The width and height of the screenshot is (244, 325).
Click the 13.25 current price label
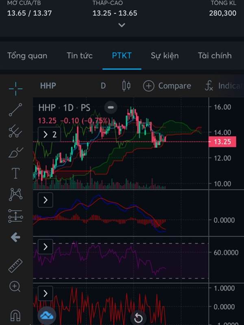click(222, 142)
